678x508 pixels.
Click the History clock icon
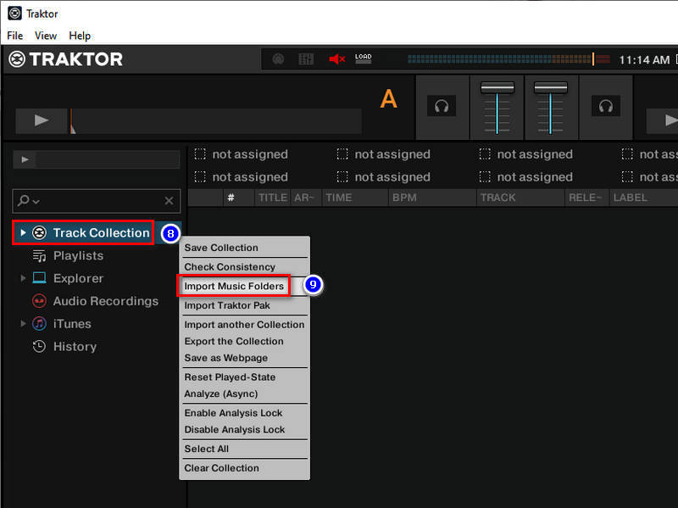[x=39, y=346]
